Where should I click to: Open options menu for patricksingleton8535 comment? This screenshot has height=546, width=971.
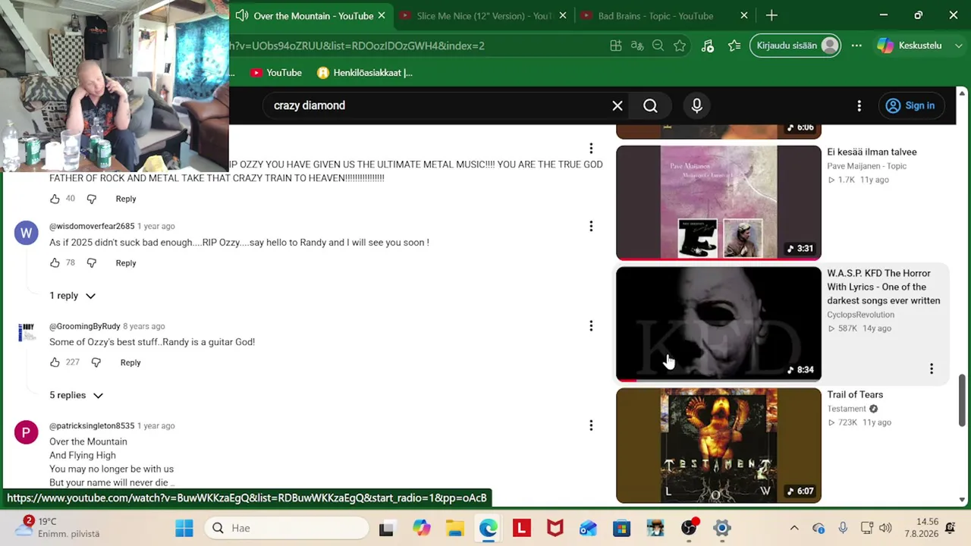pos(591,425)
